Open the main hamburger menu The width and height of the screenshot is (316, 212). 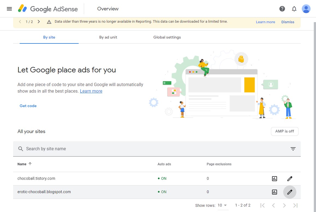point(9,9)
